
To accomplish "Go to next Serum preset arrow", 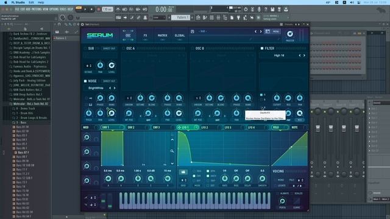I will click(261, 32).
